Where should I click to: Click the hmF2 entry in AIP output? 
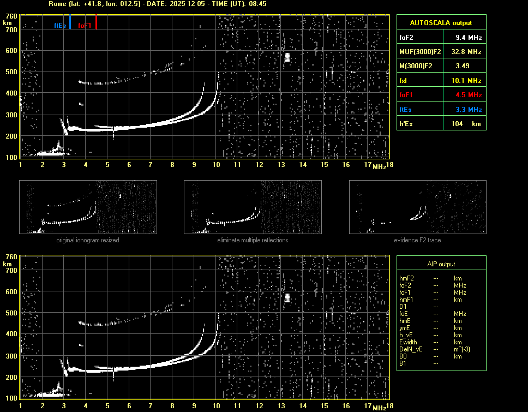(407, 278)
